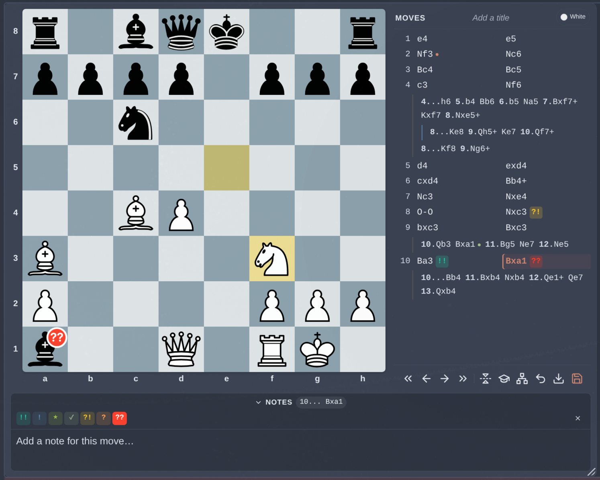Click Black's move Bb4+
This screenshot has height=480, width=600.
coord(516,181)
